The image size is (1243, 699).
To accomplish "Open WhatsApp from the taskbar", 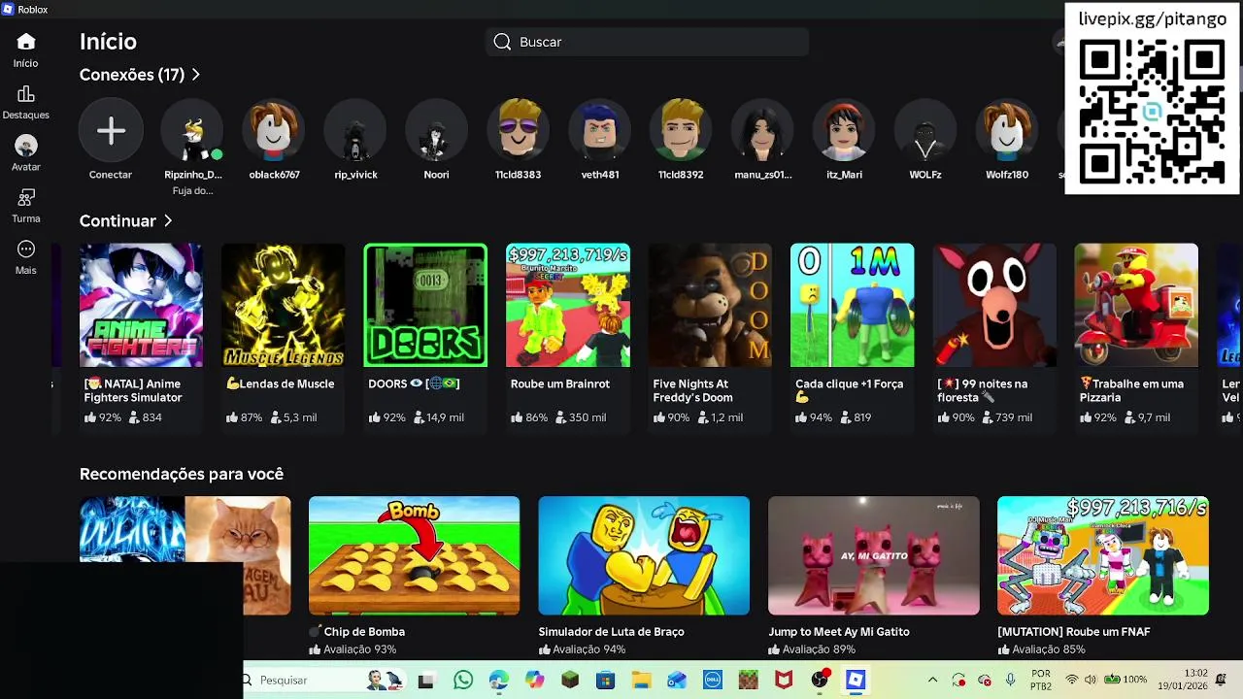I will [462, 681].
